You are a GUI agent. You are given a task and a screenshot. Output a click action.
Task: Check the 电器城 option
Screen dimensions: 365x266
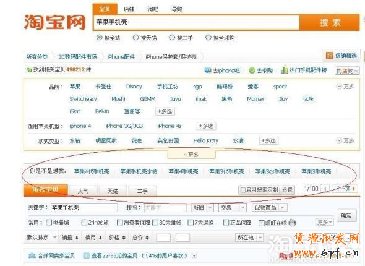49,223
